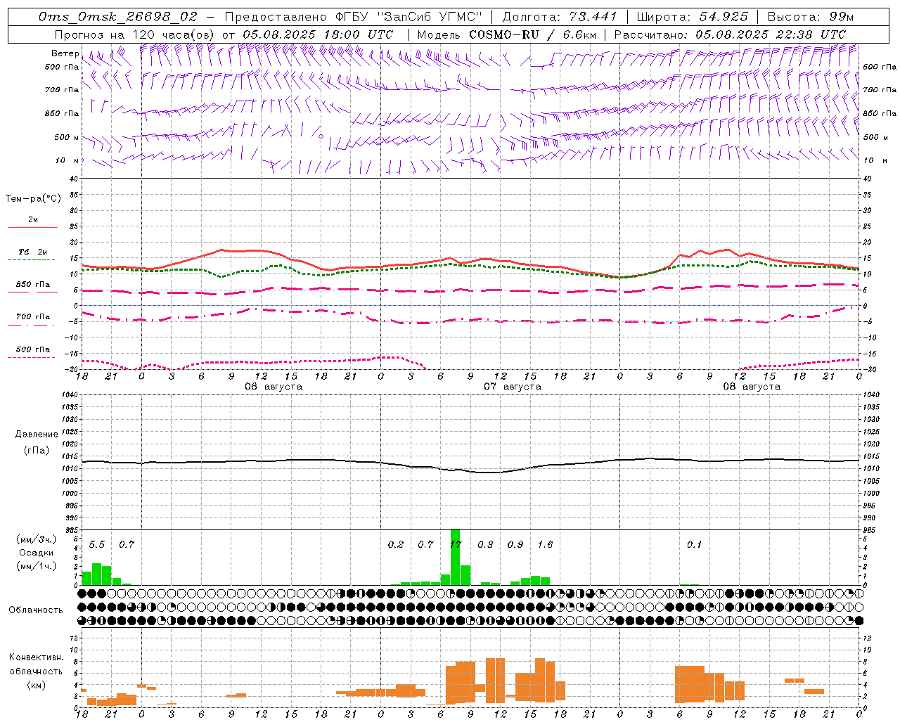900x720 pixels.
Task: Click the Модель COSMO-RU / 6.6км label
Action: [x=506, y=34]
